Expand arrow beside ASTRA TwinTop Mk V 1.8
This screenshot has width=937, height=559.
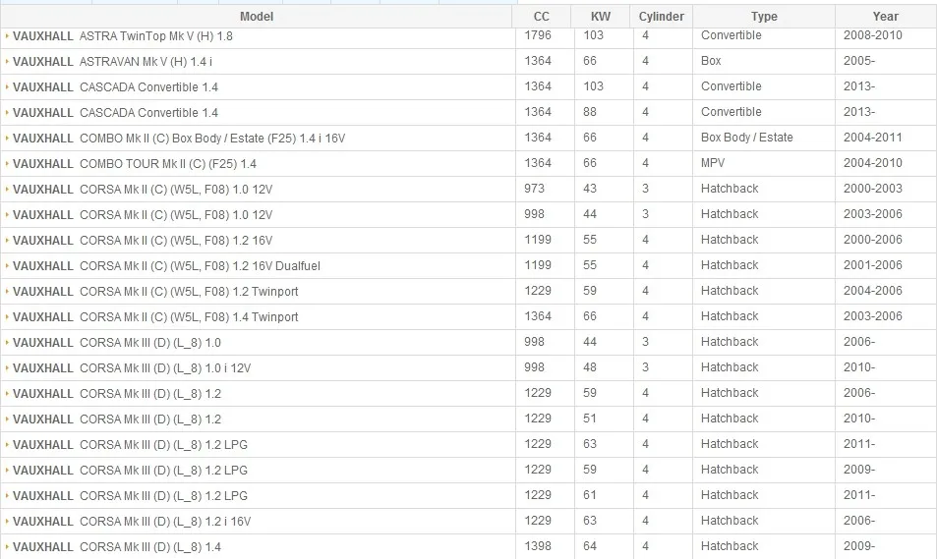[7, 35]
